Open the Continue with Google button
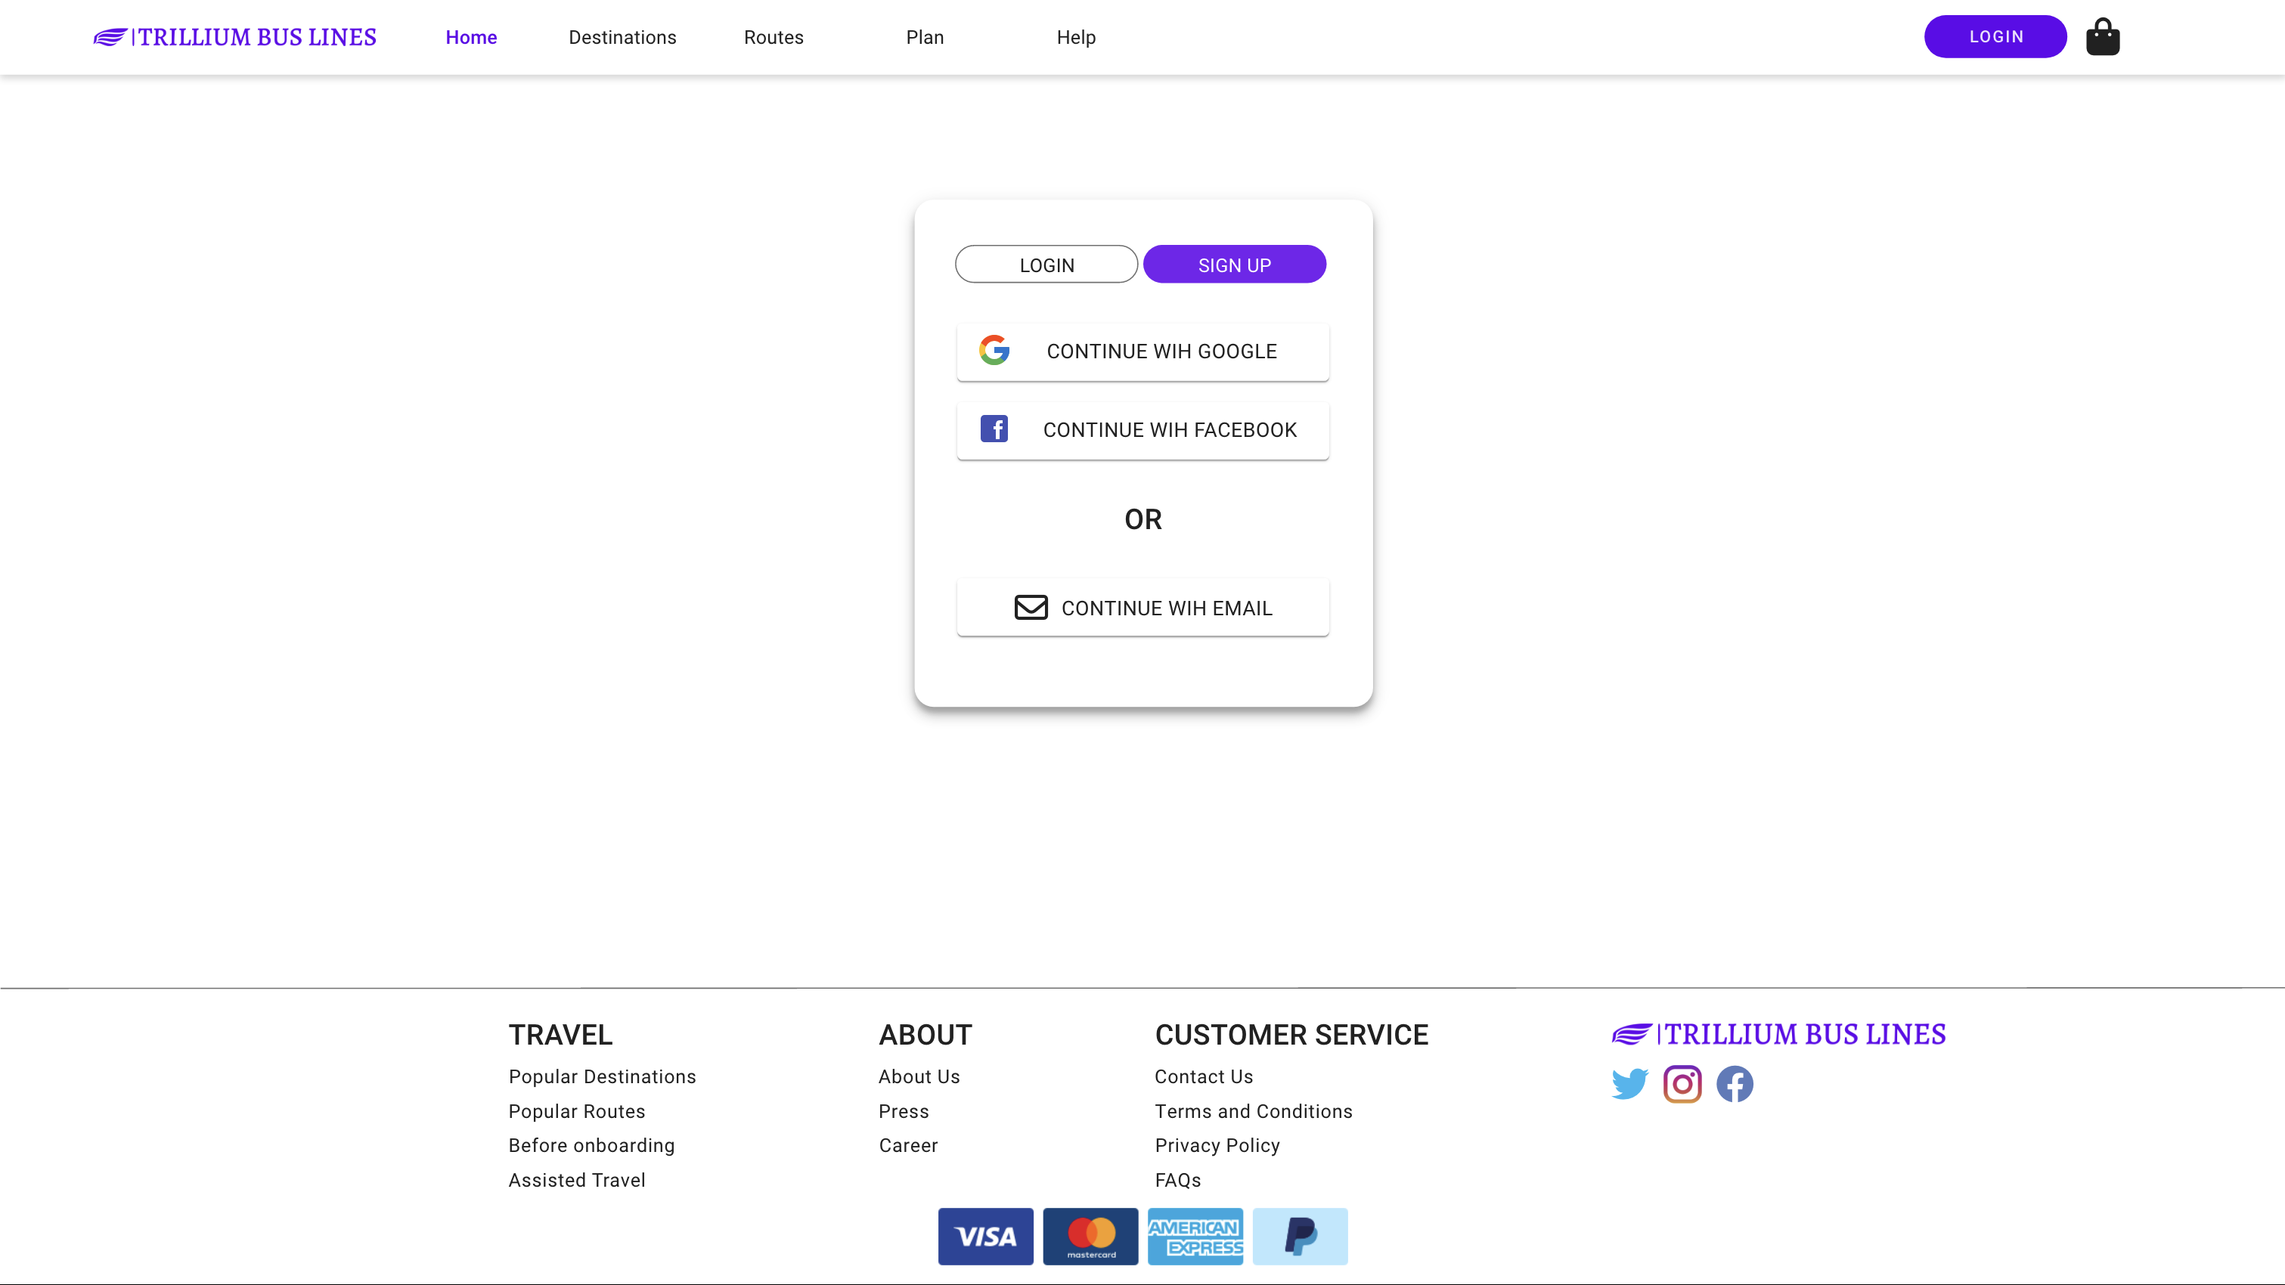 pos(1142,350)
